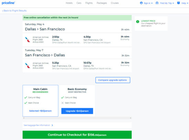Viewport: 189px width, 140px height.
Task: Select the Main Cabin fare card
Action: 41,101
